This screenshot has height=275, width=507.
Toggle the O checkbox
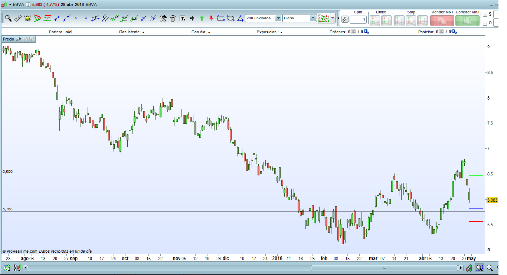coord(485,23)
